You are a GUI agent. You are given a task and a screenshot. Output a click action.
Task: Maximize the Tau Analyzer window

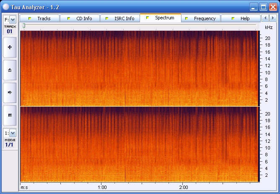pyautogui.click(x=263, y=7)
